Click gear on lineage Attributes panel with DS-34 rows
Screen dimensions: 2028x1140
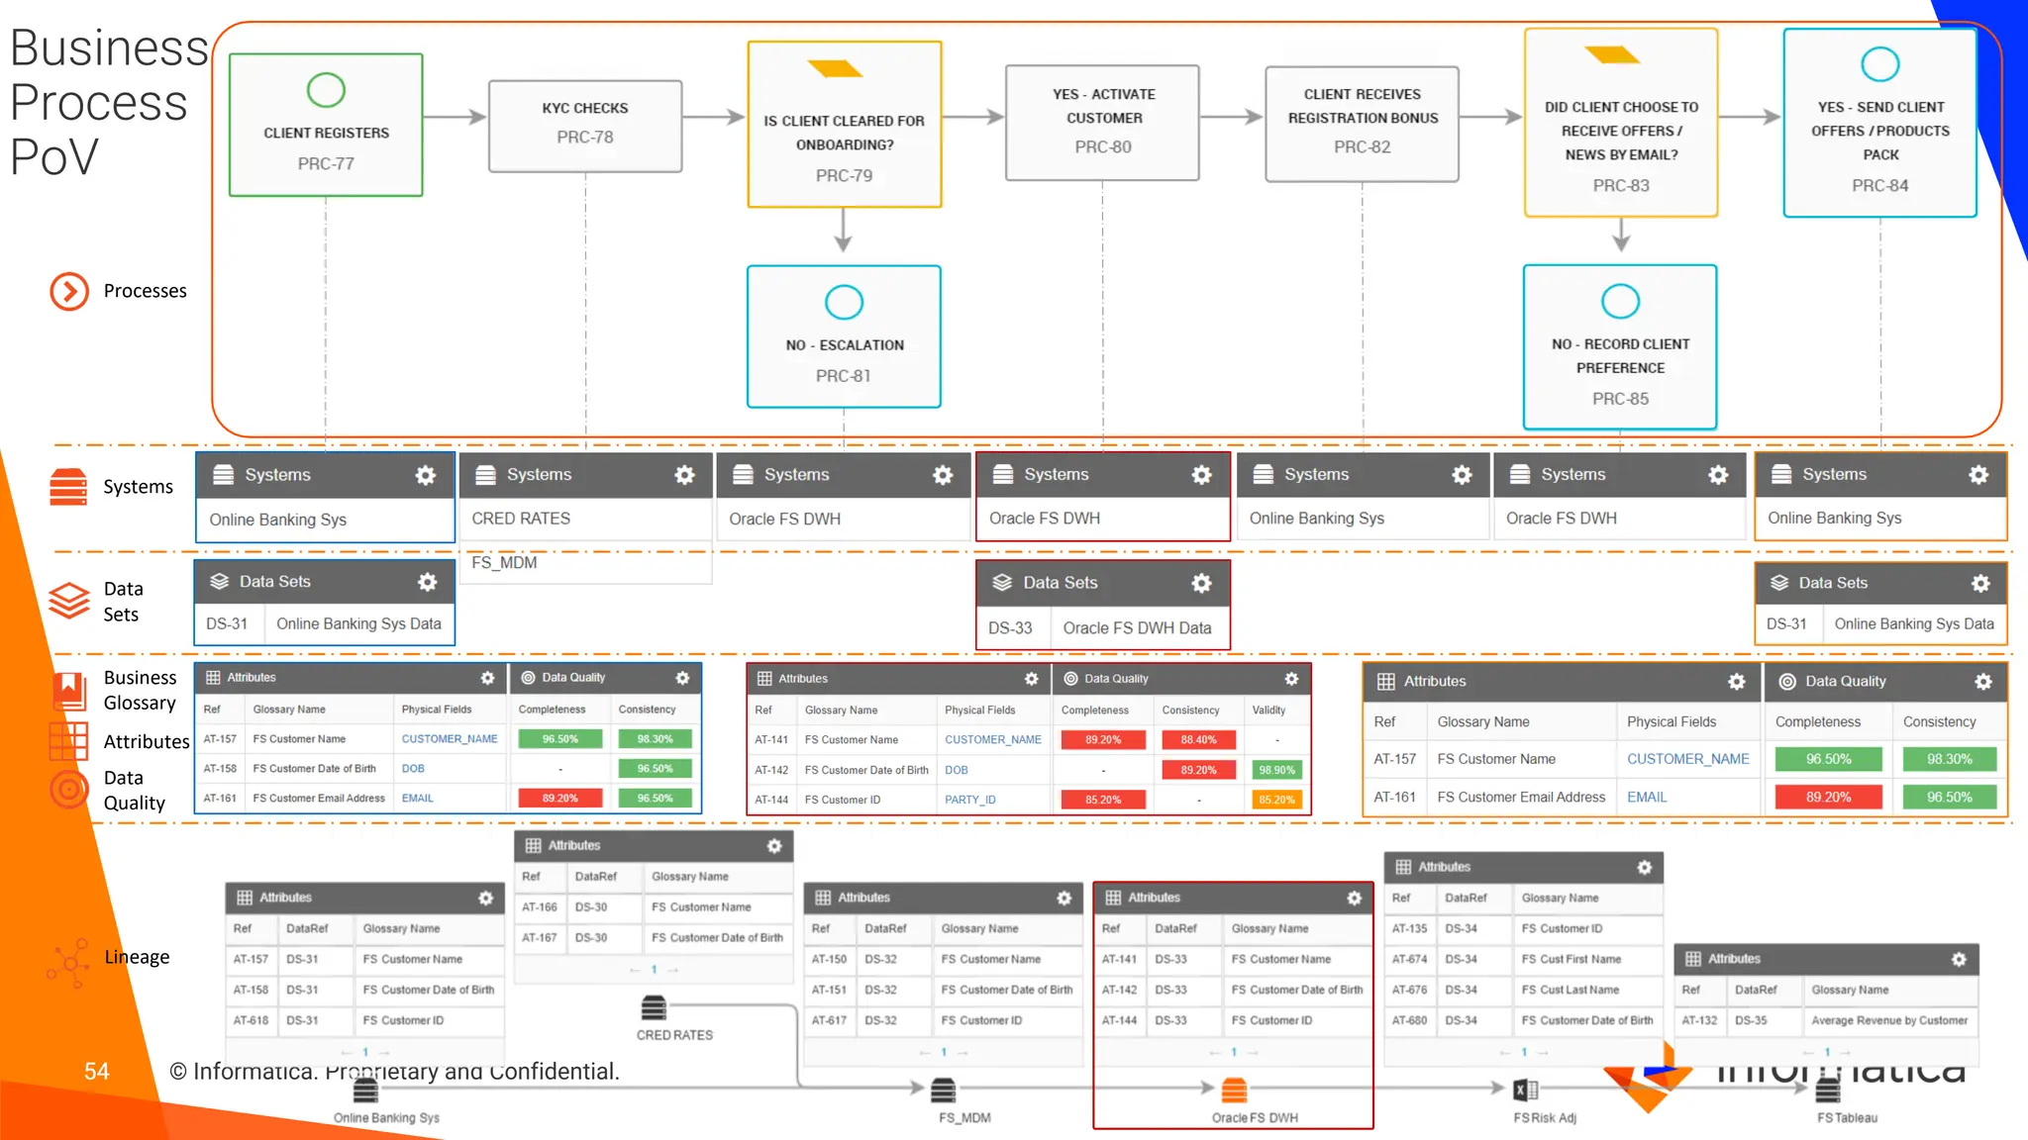tap(1645, 868)
